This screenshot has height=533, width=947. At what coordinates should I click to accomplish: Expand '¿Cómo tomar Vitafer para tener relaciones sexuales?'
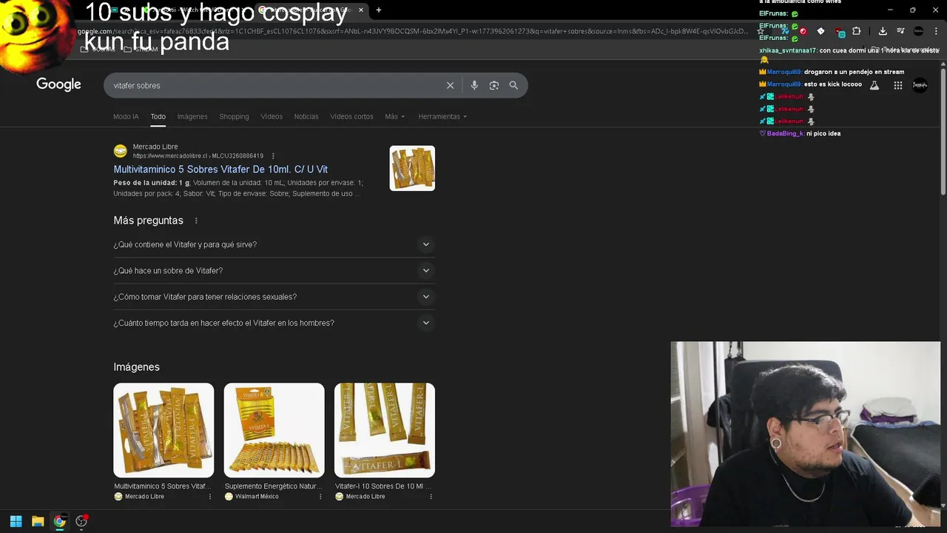(274, 297)
